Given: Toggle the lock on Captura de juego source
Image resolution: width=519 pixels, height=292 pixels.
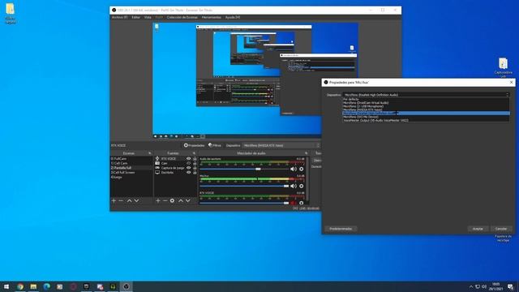Looking at the screenshot, I should pos(195,168).
